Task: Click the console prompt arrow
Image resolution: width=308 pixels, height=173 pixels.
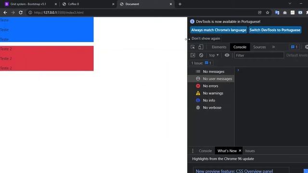Action: click(238, 71)
